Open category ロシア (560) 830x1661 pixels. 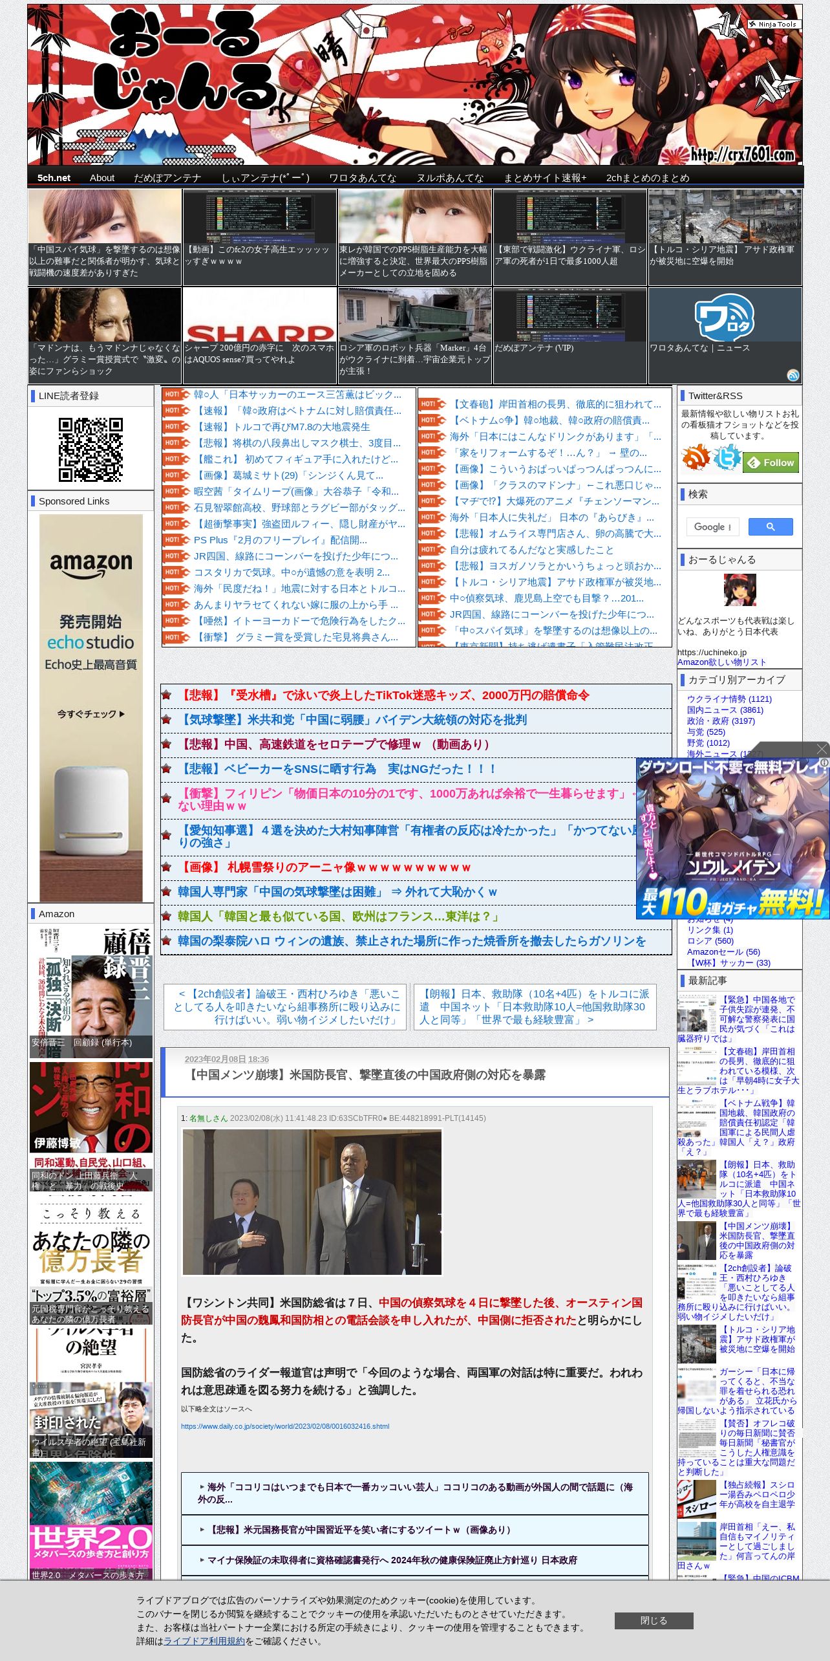[x=710, y=941]
